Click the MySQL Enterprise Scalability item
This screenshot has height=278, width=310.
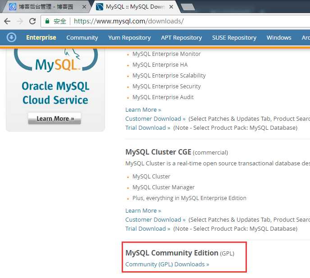tap(169, 76)
